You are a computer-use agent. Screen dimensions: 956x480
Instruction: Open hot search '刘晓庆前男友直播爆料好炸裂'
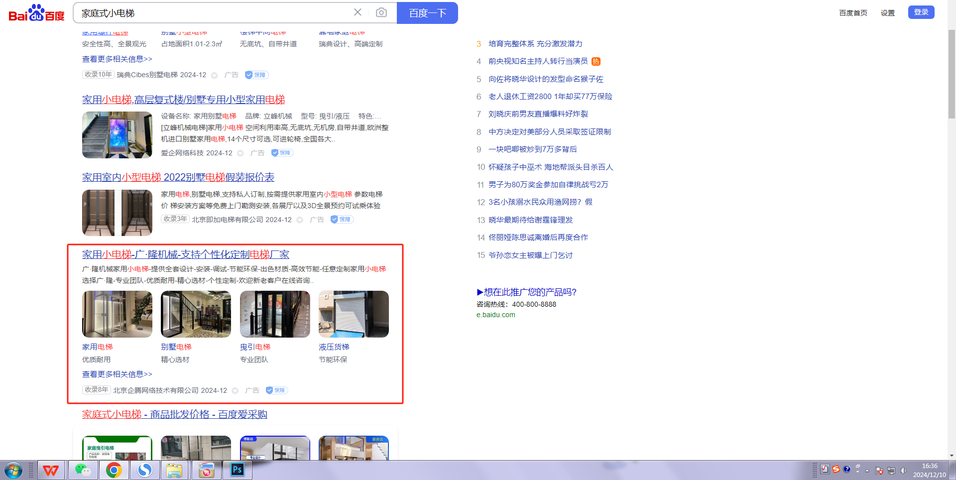coord(538,114)
